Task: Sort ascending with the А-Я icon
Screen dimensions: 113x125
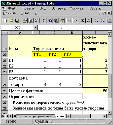Action: coord(96,20)
